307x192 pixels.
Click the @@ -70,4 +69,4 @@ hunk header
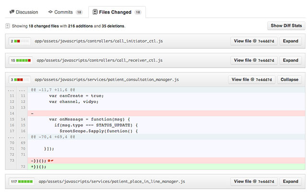point(53,137)
